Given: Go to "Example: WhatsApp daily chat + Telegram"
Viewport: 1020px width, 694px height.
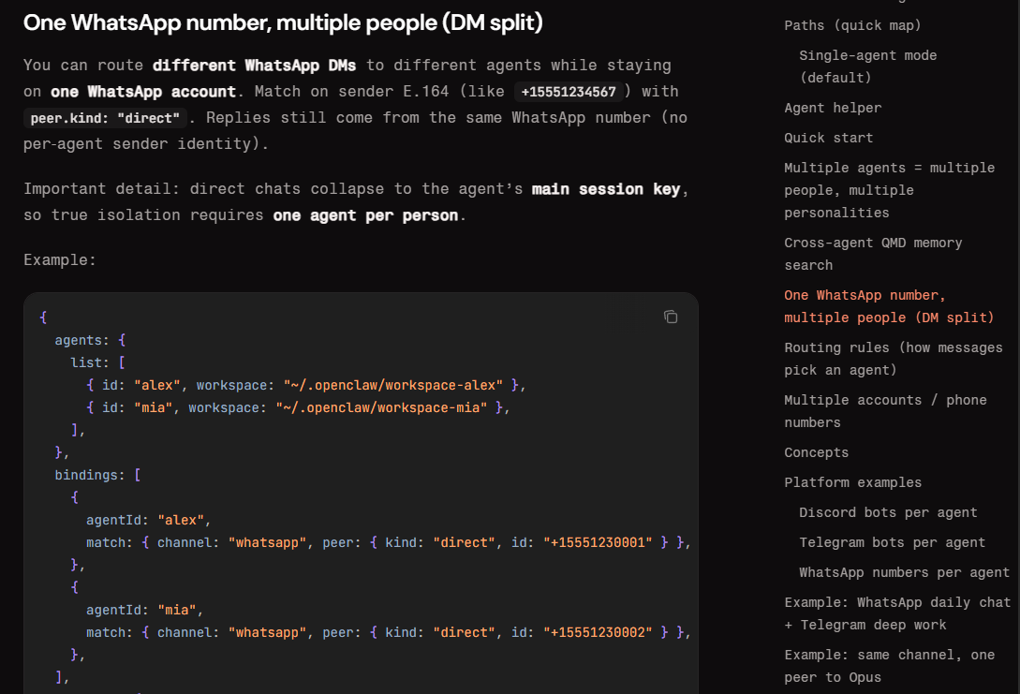Looking at the screenshot, I should (897, 613).
